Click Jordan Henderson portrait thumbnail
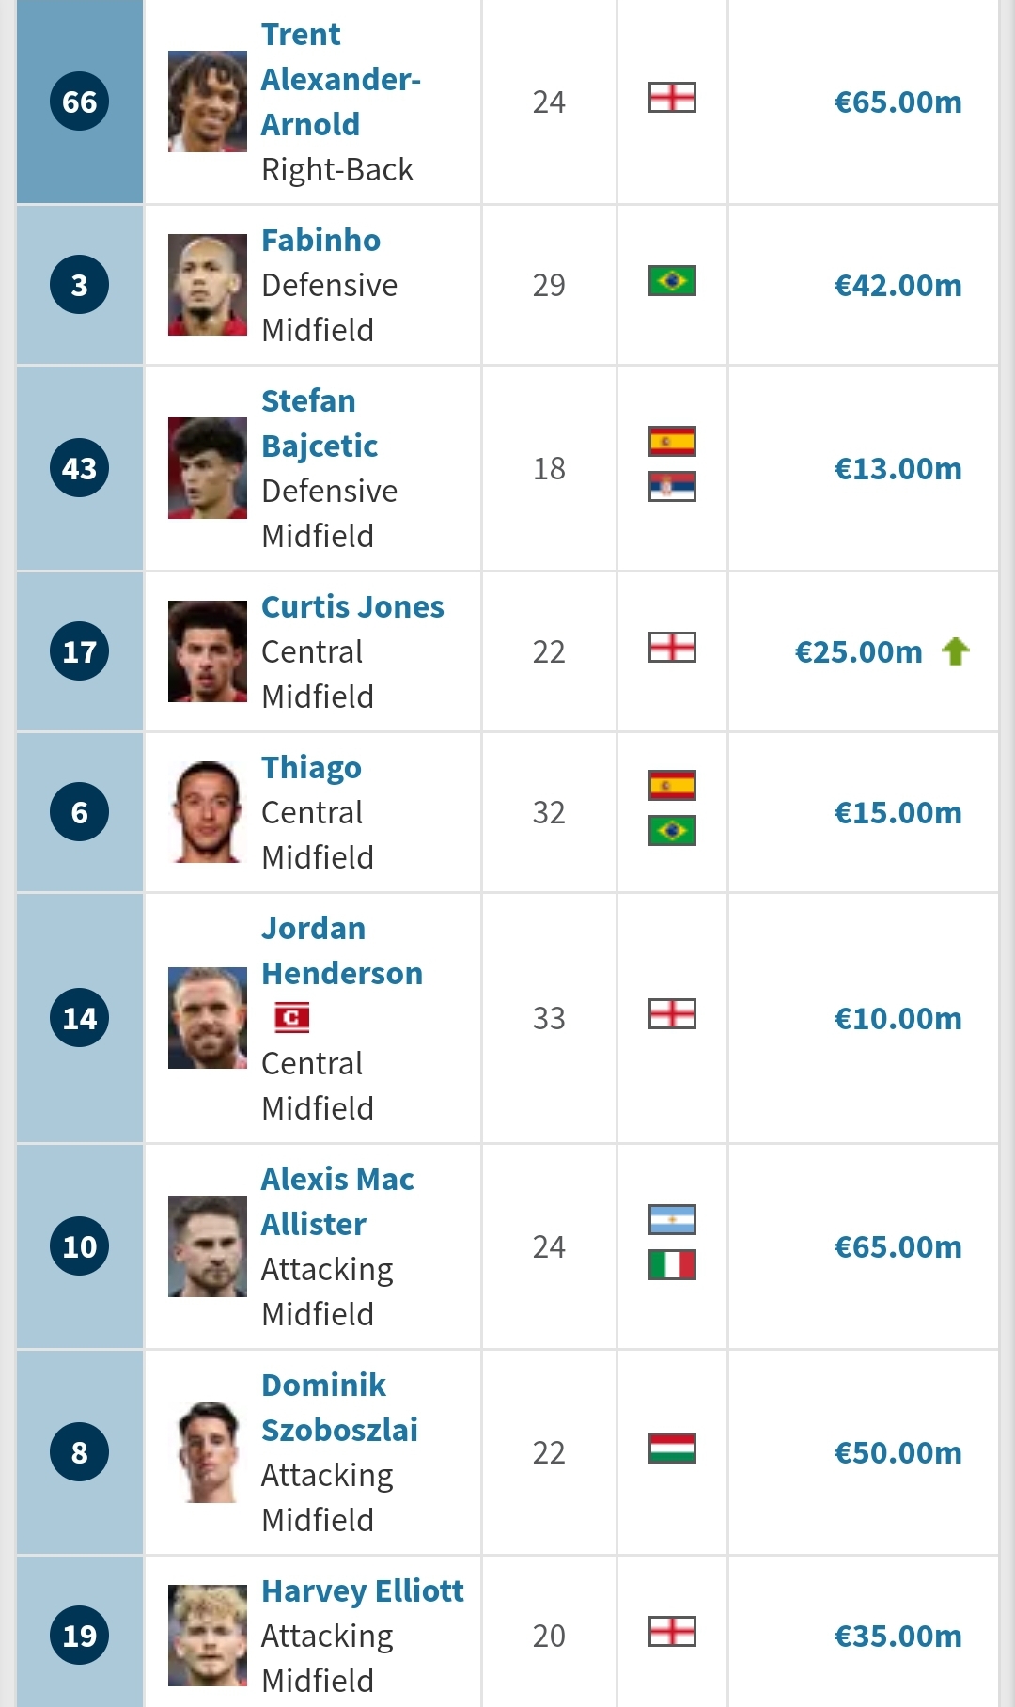The width and height of the screenshot is (1015, 1707). 208,1018
